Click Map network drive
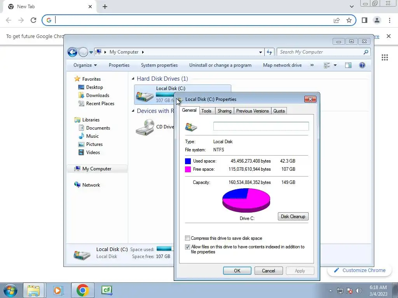398x298 pixels. 282,65
